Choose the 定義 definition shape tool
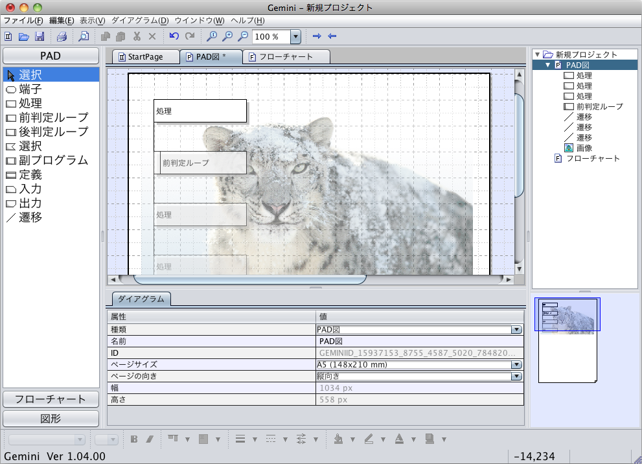642x464 pixels. point(51,175)
